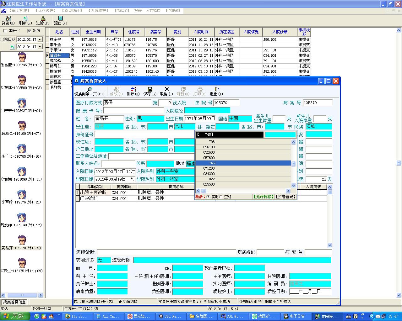
Task: Click the 拼音首码 button in popup
Action: click(x=285, y=197)
